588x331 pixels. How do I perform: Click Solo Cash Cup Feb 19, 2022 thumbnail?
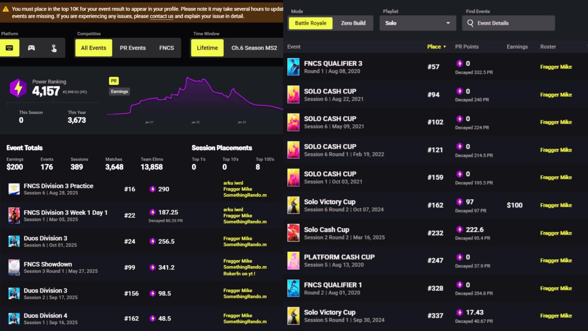point(293,150)
